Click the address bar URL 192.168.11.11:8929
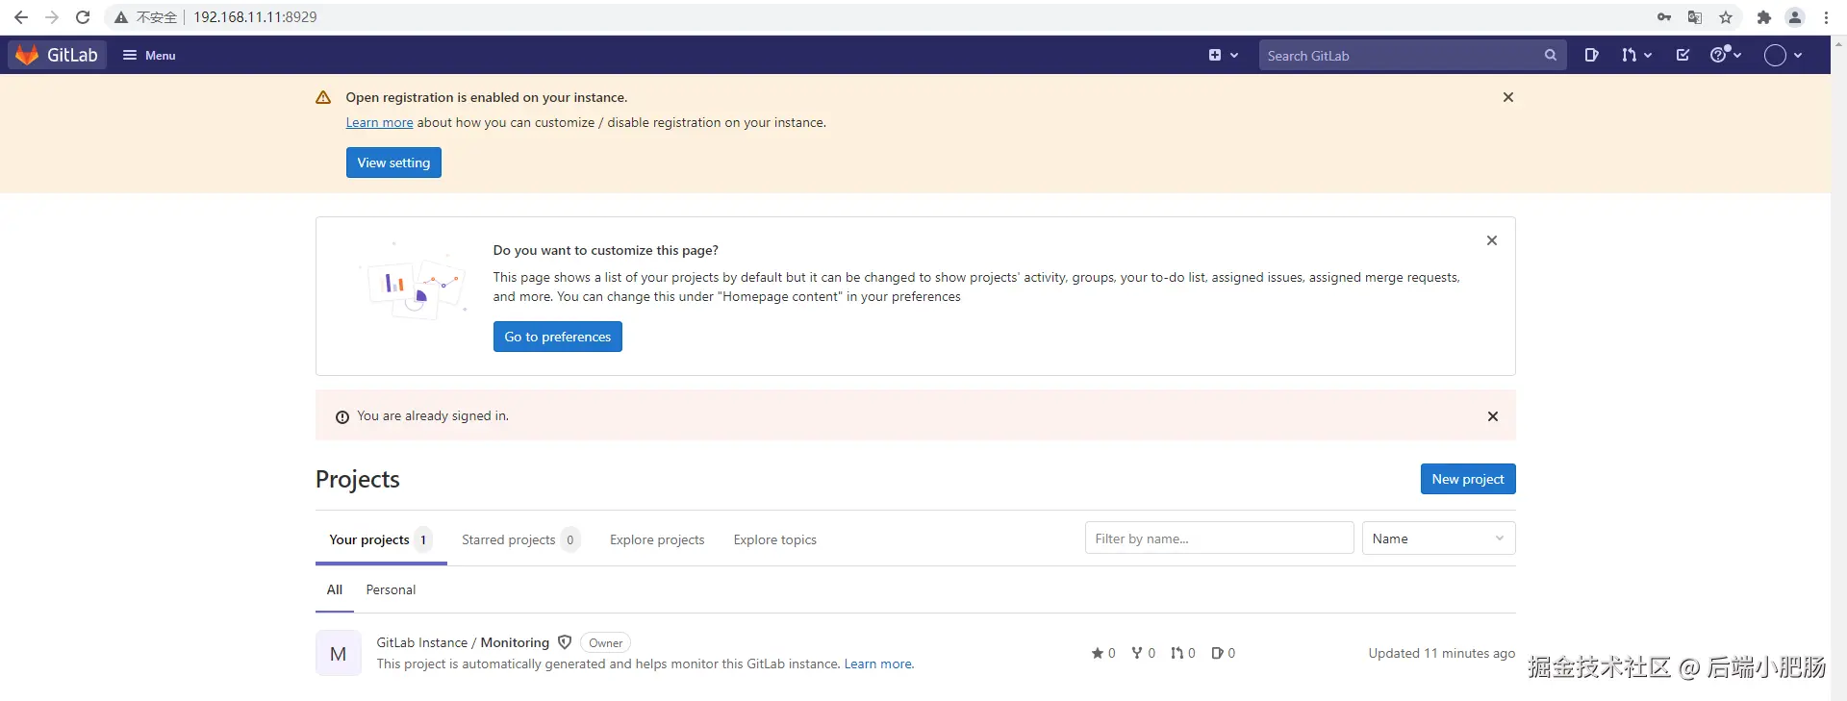Image resolution: width=1847 pixels, height=701 pixels. pyautogui.click(x=255, y=17)
